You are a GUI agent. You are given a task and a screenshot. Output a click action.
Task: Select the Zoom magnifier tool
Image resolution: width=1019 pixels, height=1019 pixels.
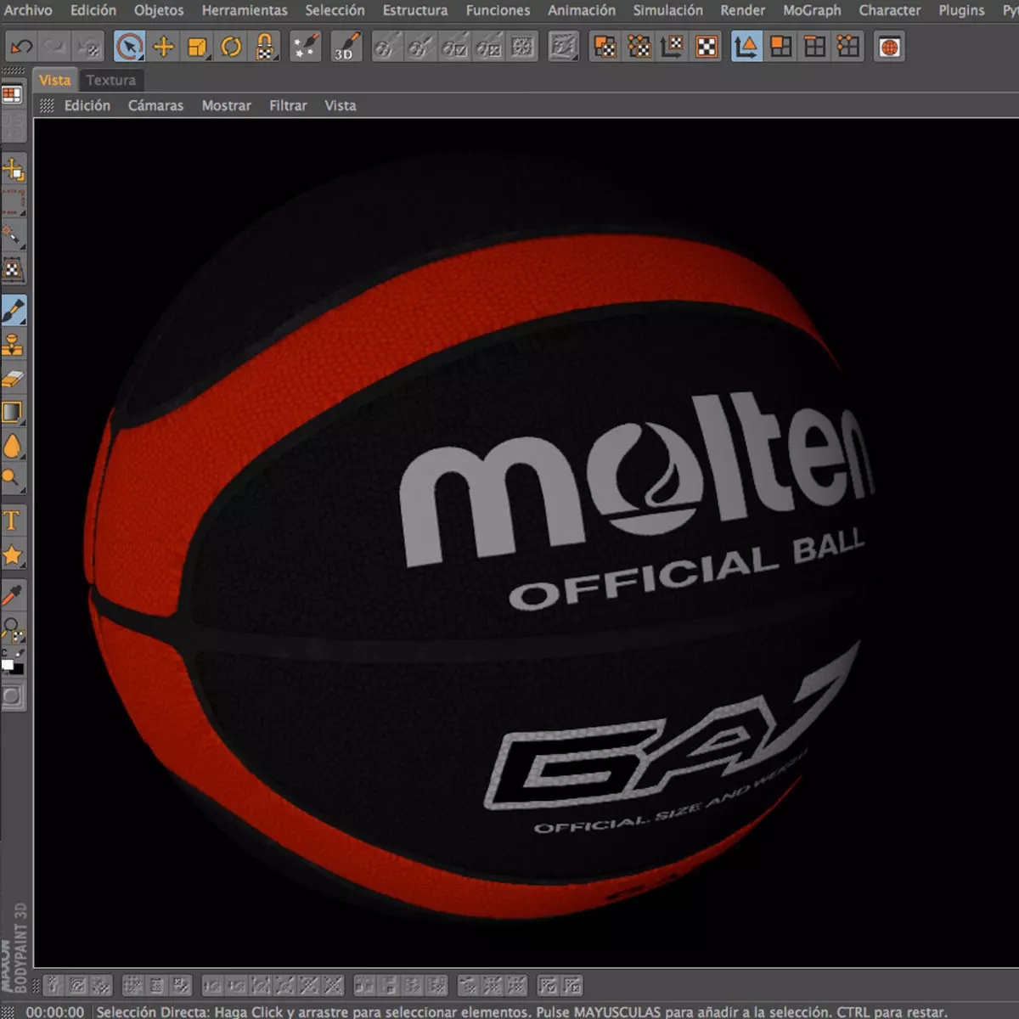coord(13,629)
